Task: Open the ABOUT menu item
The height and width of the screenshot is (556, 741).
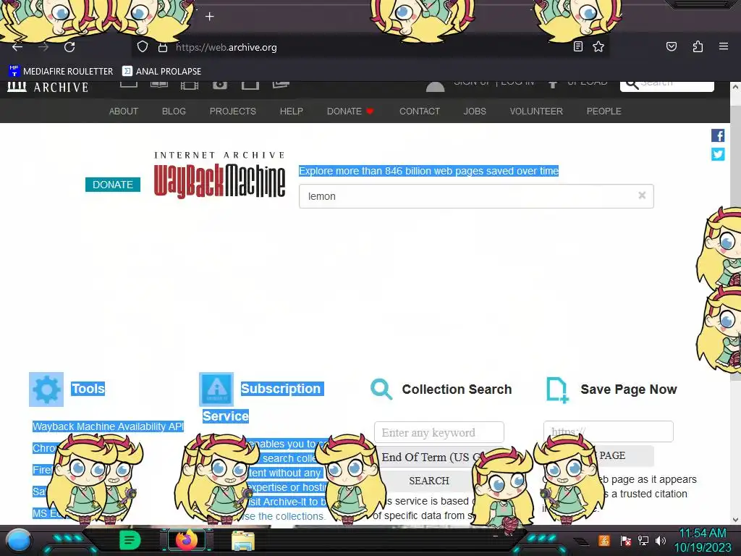Action: 123,111
